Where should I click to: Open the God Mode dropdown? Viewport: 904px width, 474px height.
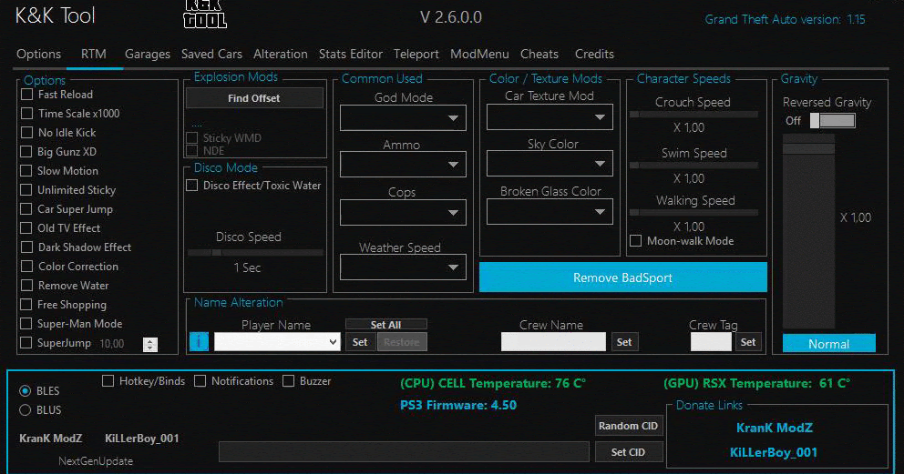(403, 118)
